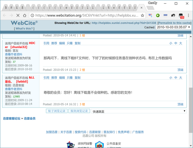Image resolution: width=193 pixels, height=148 pixels.
Task: Close the active browser tab
Action: pyautogui.click(x=141, y=8)
